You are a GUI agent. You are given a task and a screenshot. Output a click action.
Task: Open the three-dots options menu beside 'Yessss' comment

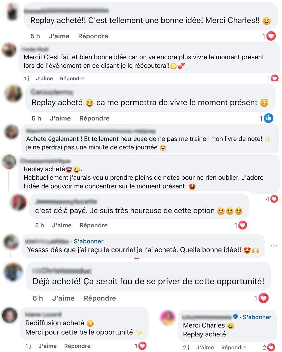click(x=274, y=246)
